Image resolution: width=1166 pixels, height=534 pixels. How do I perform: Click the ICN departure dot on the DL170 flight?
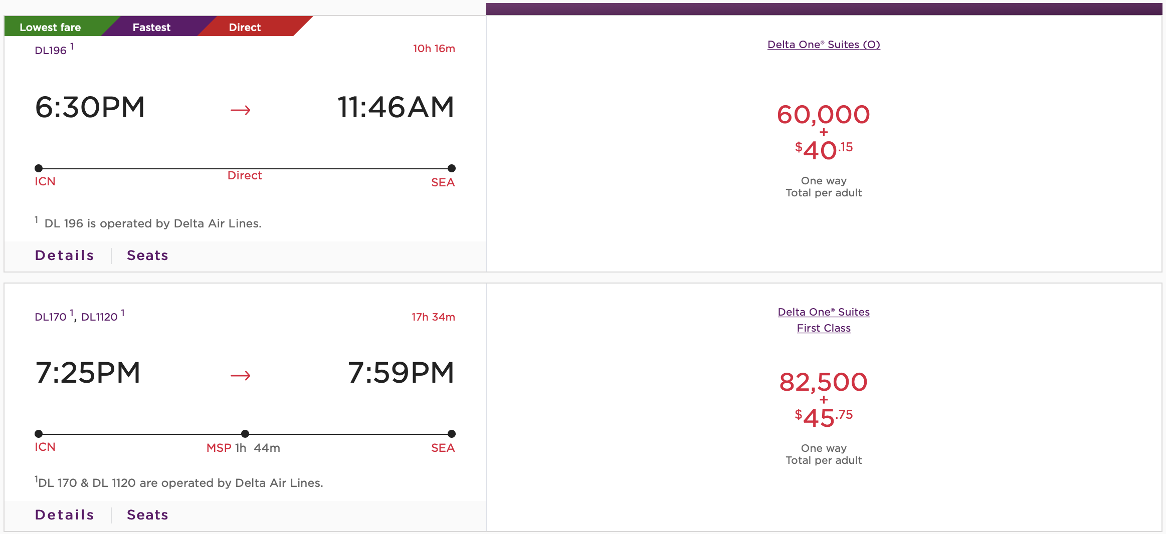[39, 434]
